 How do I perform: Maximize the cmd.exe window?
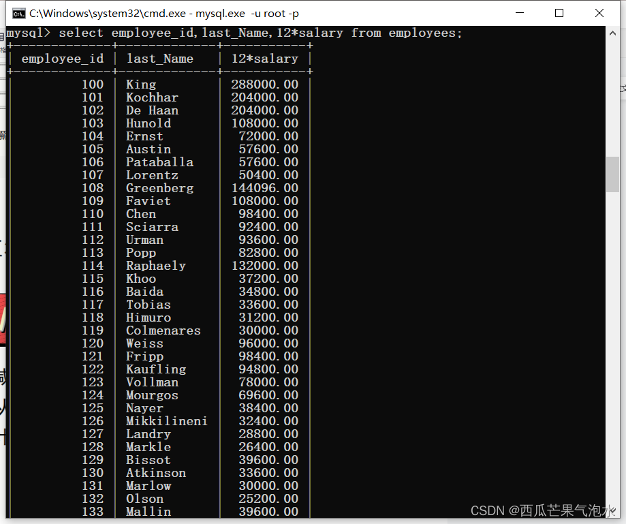(x=559, y=13)
